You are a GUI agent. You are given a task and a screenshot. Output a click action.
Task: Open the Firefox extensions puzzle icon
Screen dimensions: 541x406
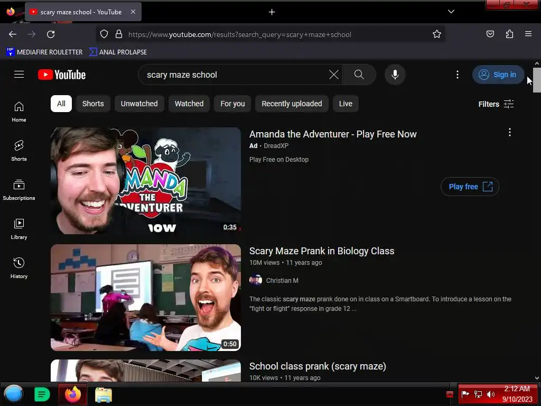tap(509, 34)
